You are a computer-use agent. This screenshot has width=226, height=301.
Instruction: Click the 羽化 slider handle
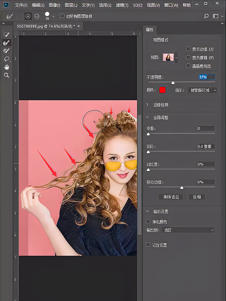coord(148,152)
